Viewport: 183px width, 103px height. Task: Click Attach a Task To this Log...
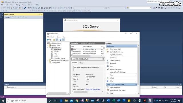118,72
